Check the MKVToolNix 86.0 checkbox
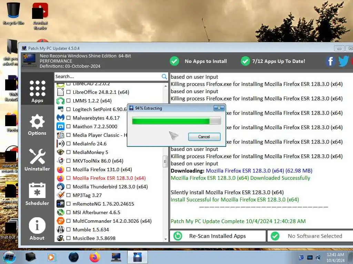This screenshot has width=353, height=264. pos(69,161)
